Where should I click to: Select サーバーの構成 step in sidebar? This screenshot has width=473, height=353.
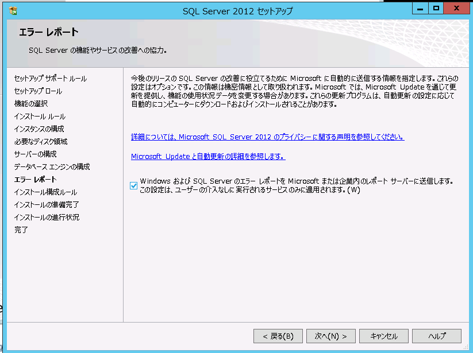click(x=35, y=154)
